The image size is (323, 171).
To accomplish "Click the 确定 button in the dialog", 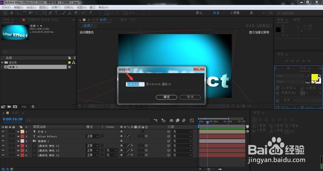I will click(x=166, y=97).
